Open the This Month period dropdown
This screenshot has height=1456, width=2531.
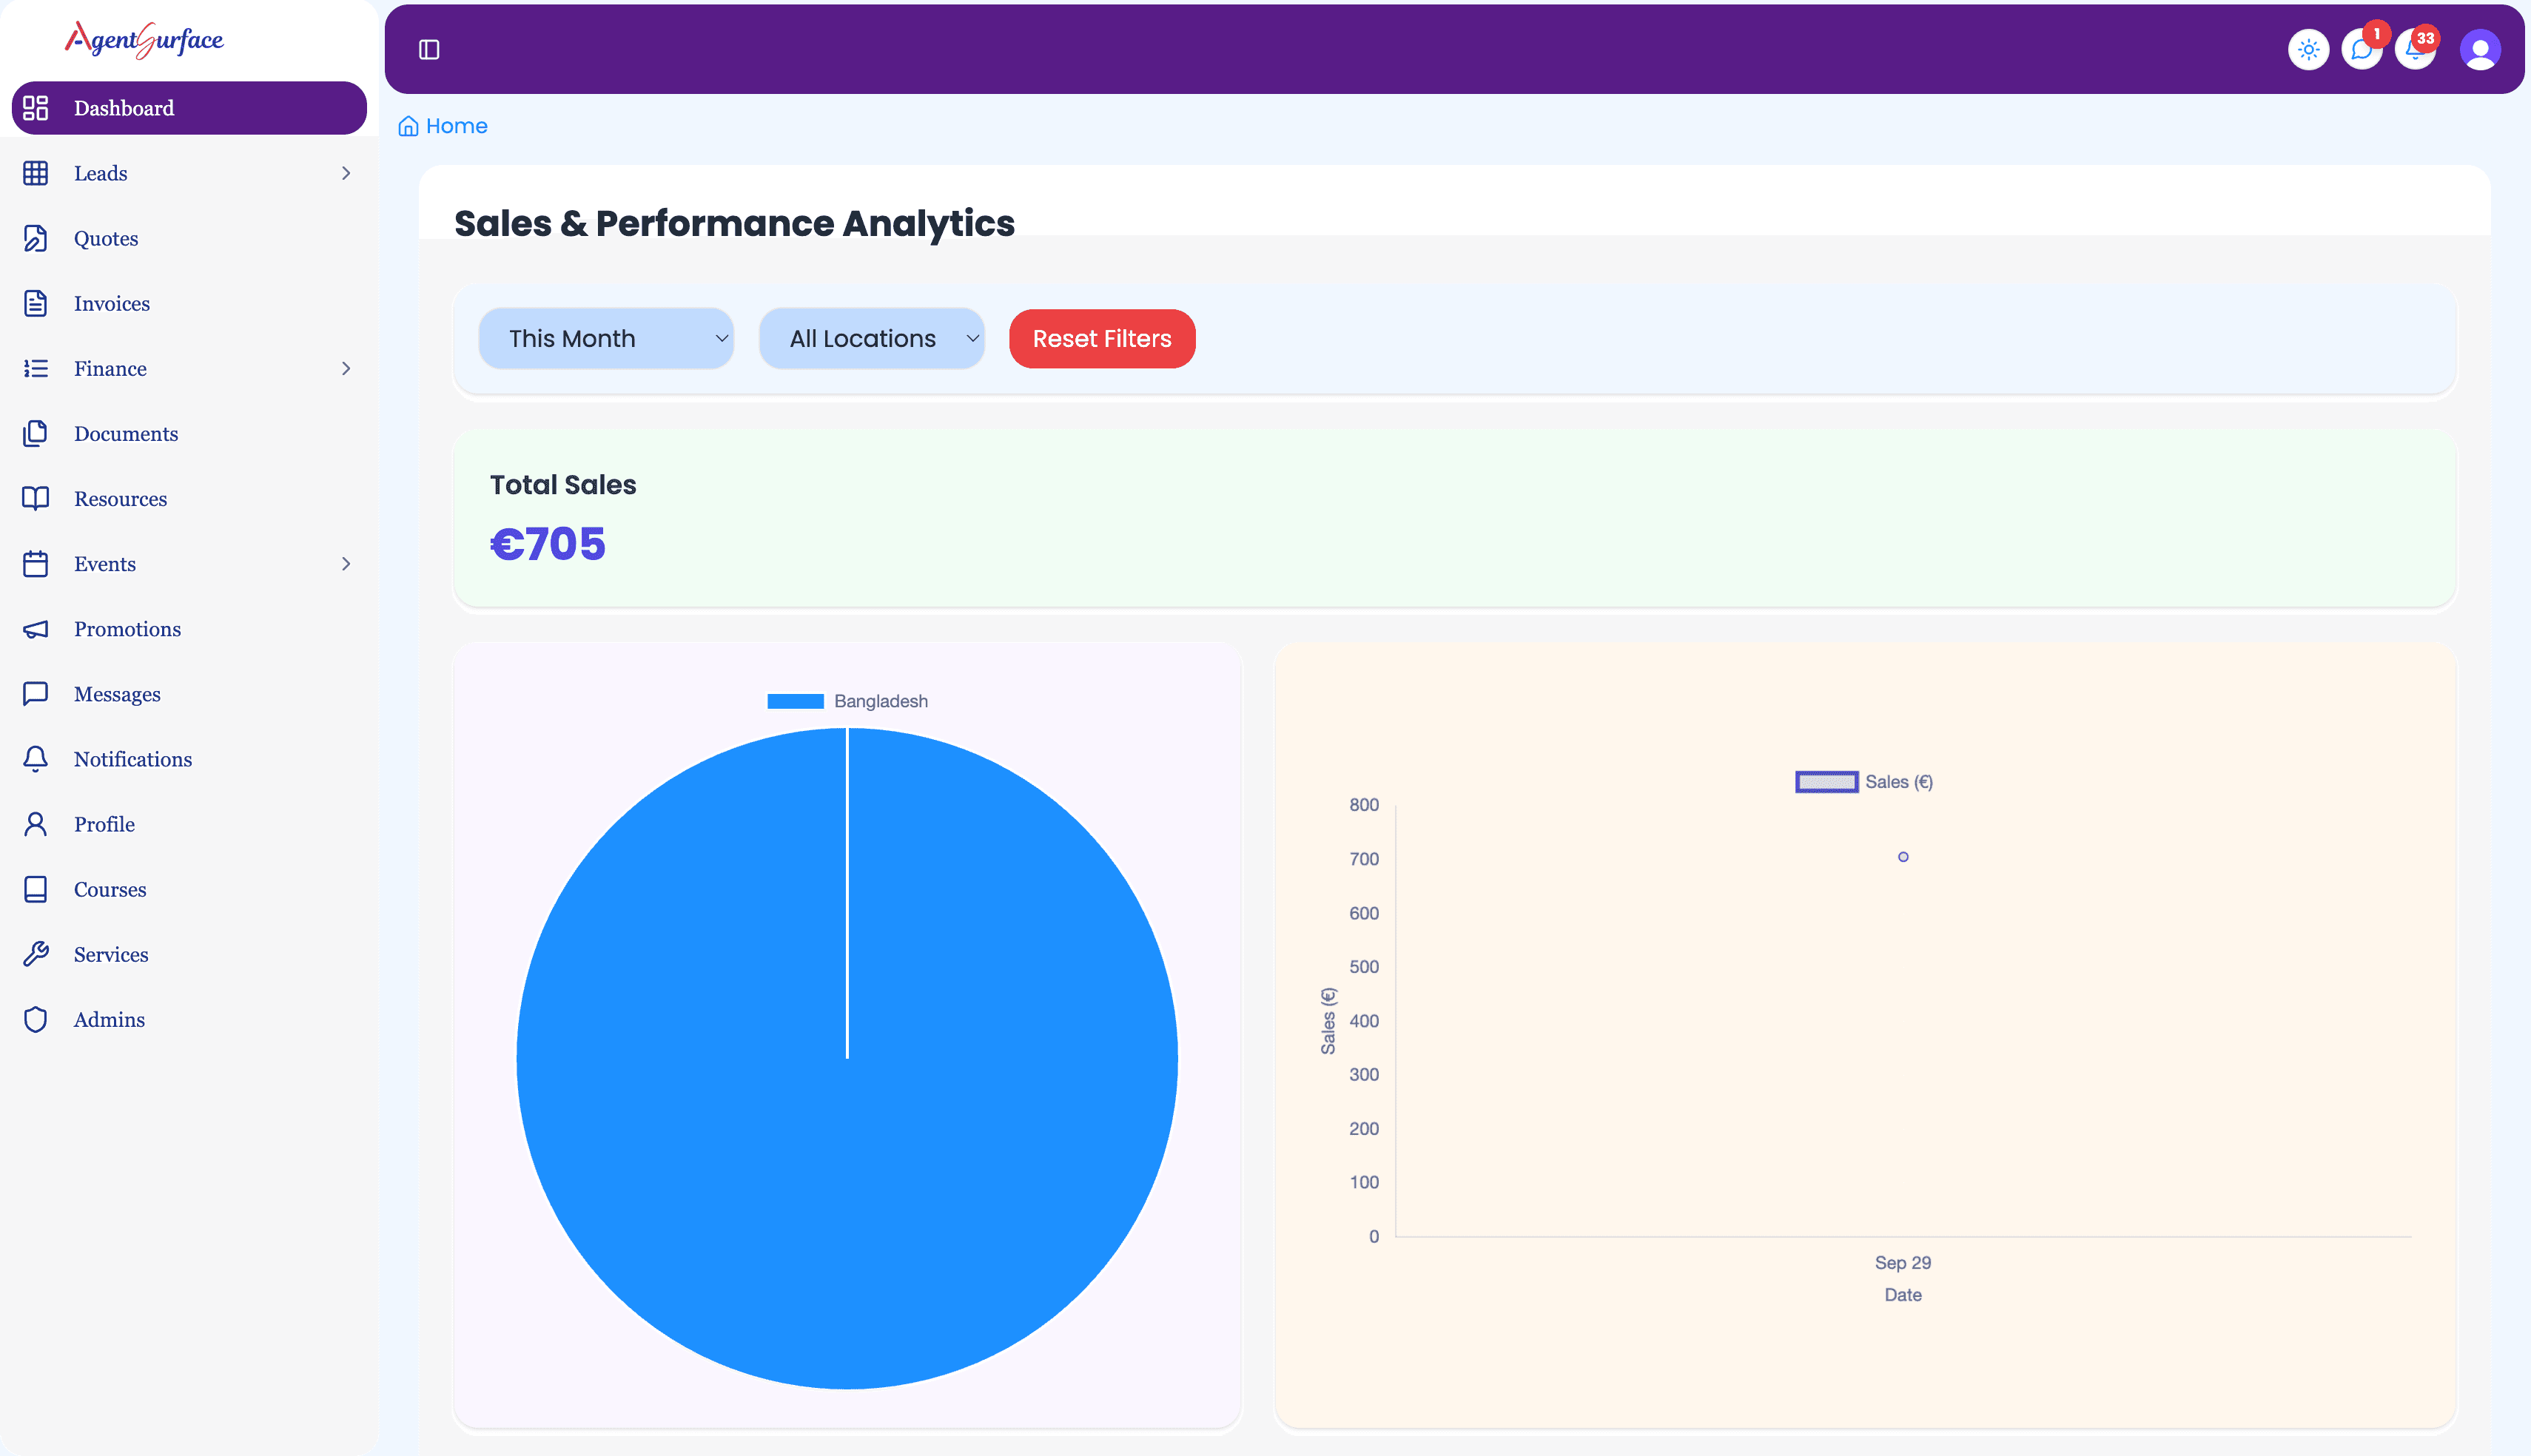pyautogui.click(x=606, y=339)
